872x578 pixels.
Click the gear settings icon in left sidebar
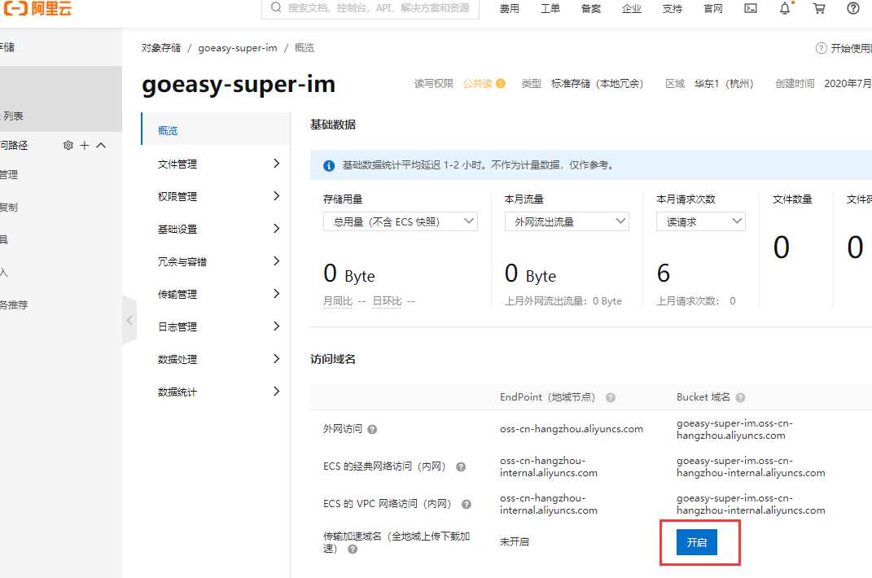[68, 145]
